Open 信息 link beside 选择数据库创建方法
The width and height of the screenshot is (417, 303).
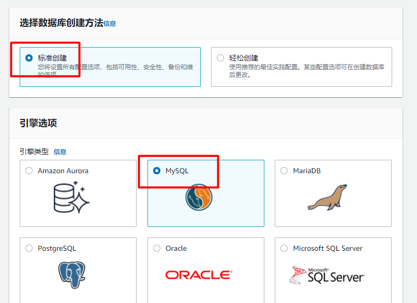[x=110, y=24]
